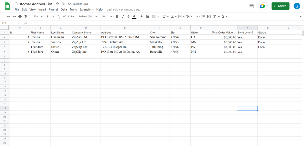Click the Merge cells icon
This screenshot has height=146, width=304.
[x=154, y=17]
